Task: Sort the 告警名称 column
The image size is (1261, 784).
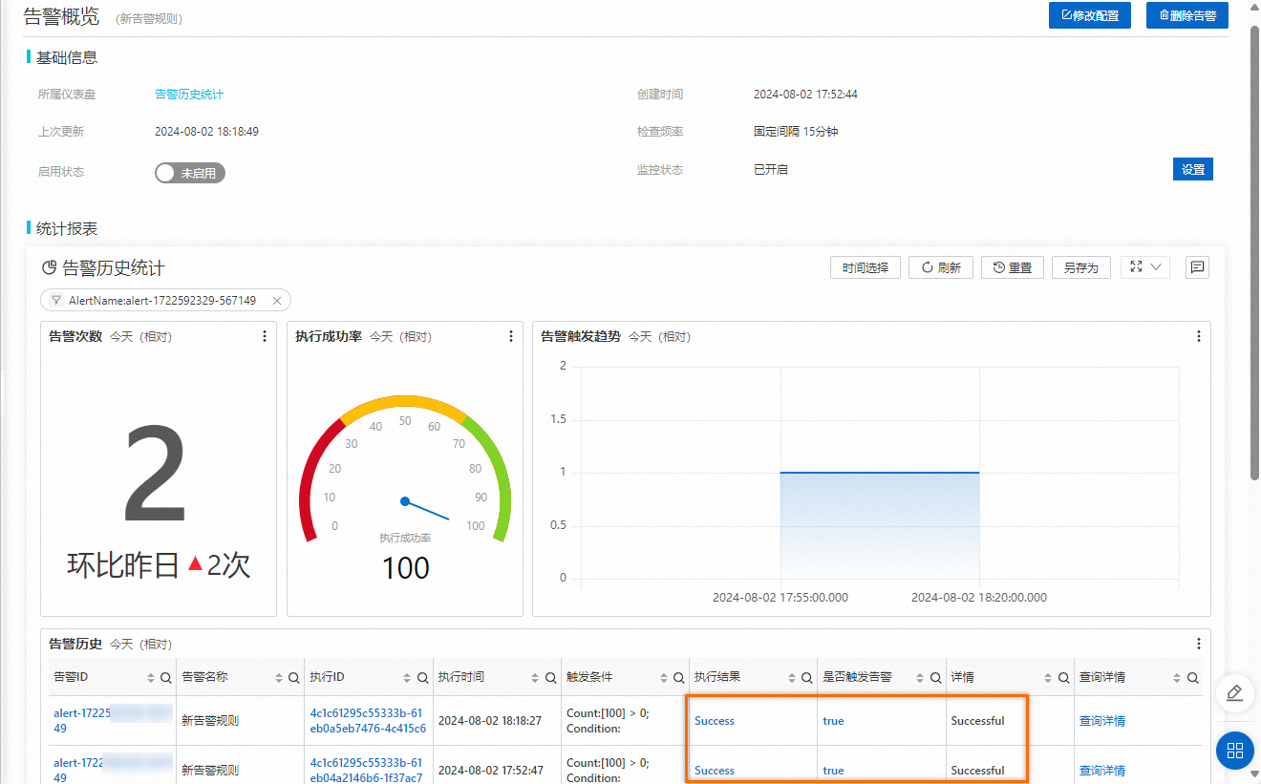Action: 278,677
